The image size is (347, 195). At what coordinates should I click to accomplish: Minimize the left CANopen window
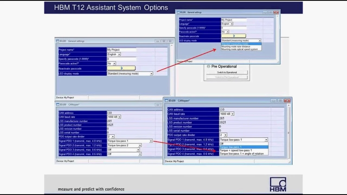click(x=158, y=105)
